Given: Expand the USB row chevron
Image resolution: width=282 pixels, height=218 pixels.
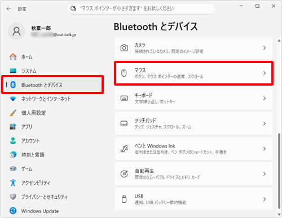Looking at the screenshot, I should coord(265,199).
